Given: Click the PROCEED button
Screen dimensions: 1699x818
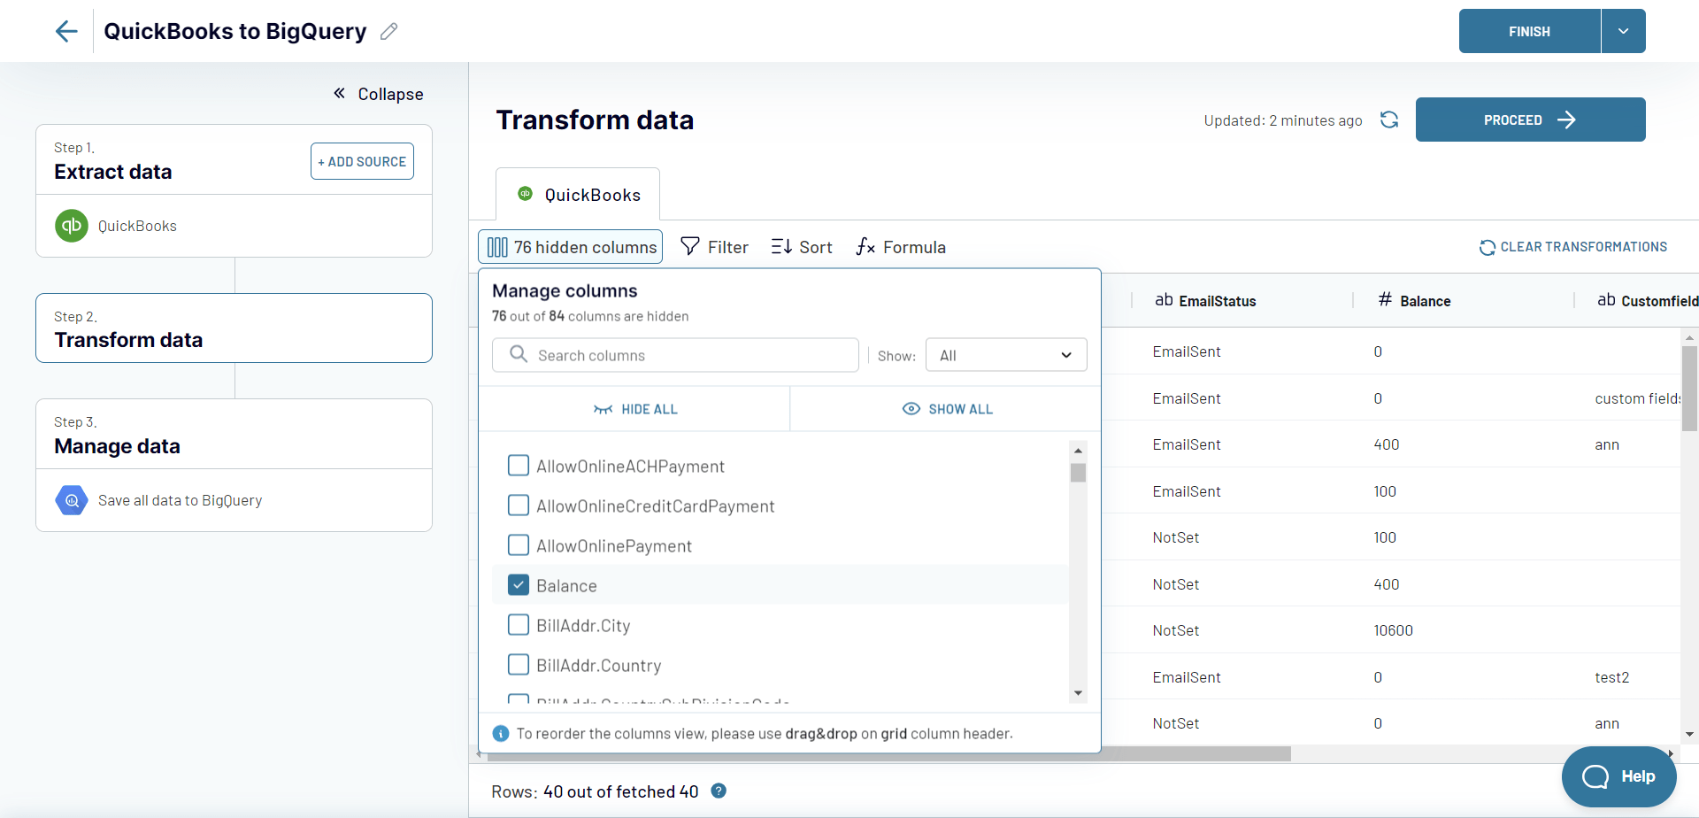Looking at the screenshot, I should [x=1530, y=120].
